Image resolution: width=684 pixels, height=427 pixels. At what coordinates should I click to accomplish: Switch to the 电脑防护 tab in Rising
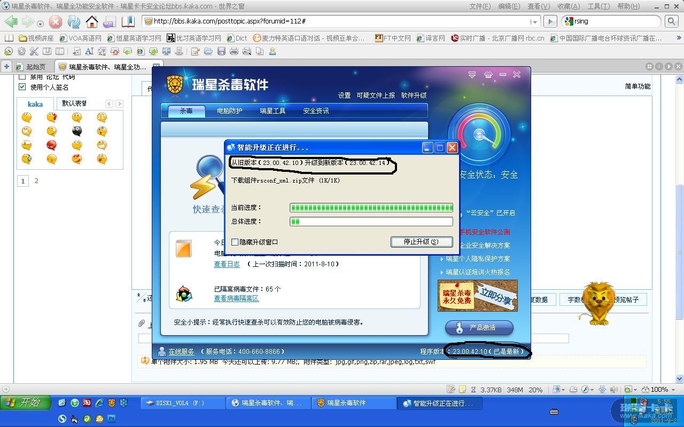[x=229, y=111]
